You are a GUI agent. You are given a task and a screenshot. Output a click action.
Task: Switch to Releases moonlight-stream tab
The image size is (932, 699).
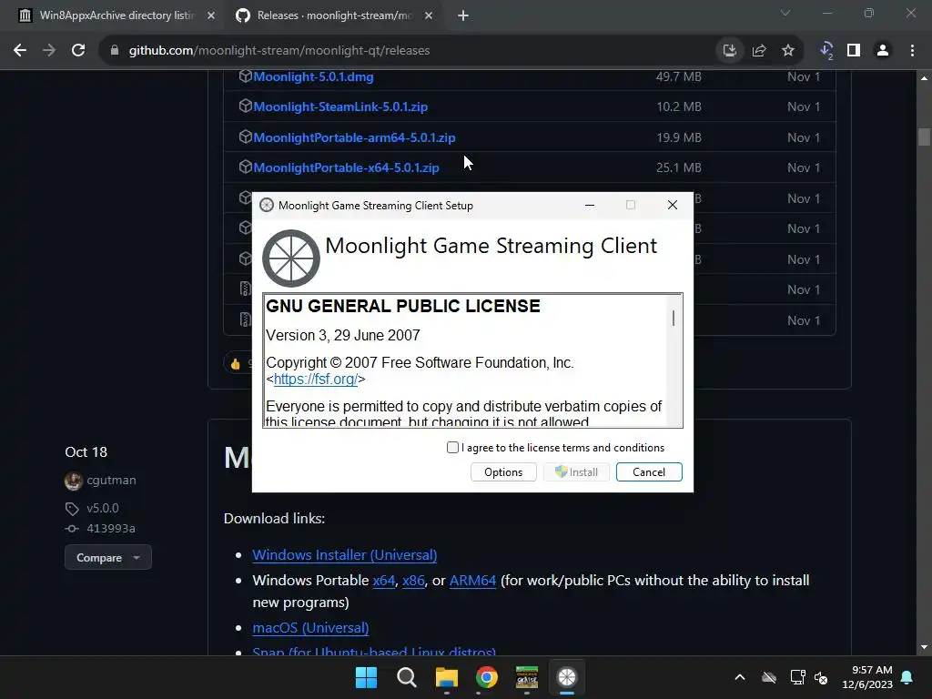334,15
